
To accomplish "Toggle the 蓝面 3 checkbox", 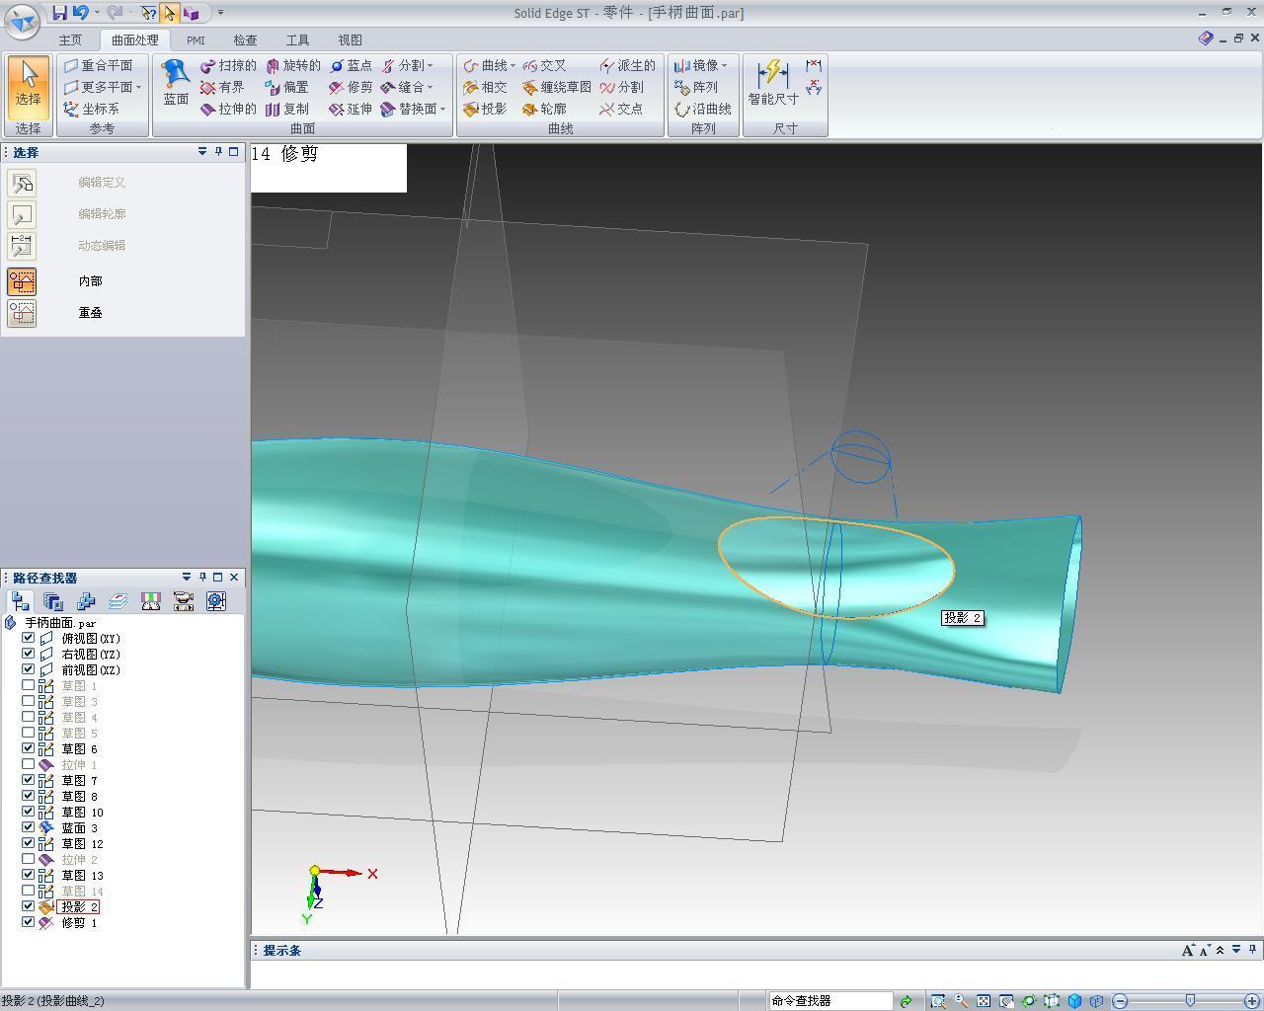I will point(29,827).
